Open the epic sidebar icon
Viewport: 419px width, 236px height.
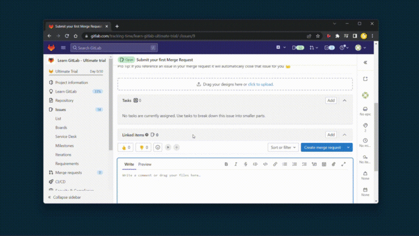tap(365, 109)
